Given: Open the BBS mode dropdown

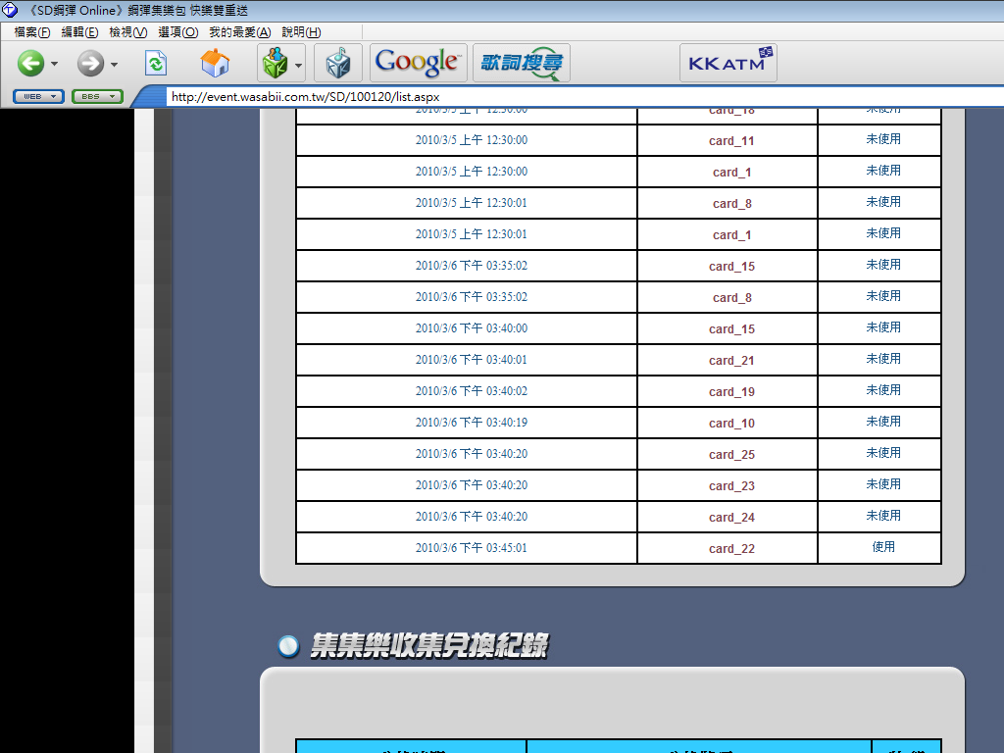Looking at the screenshot, I should [97, 97].
